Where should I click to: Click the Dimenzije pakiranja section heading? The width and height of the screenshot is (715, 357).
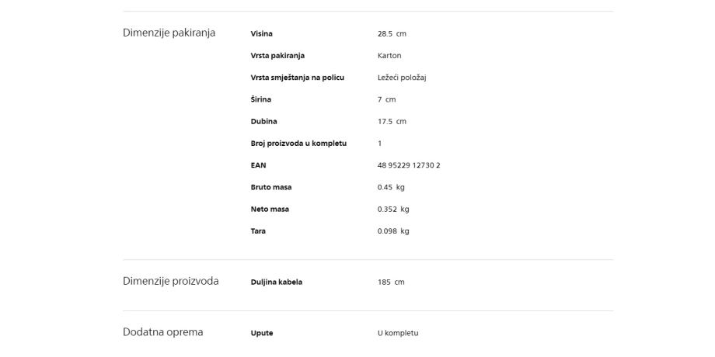169,33
